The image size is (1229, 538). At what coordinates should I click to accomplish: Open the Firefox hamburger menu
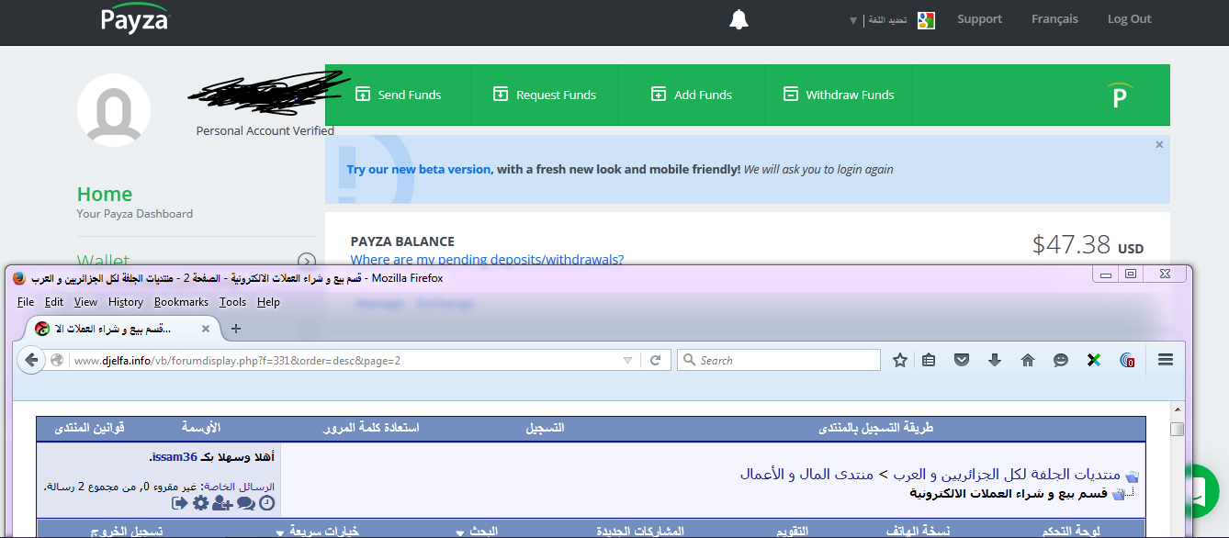coord(1166,361)
